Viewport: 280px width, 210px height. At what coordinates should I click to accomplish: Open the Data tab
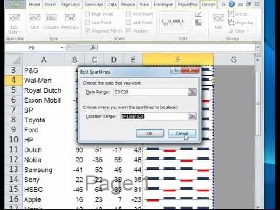pos(112,5)
